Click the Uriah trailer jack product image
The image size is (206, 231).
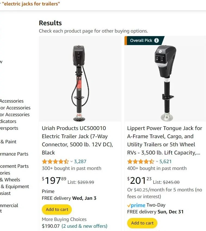(80, 83)
